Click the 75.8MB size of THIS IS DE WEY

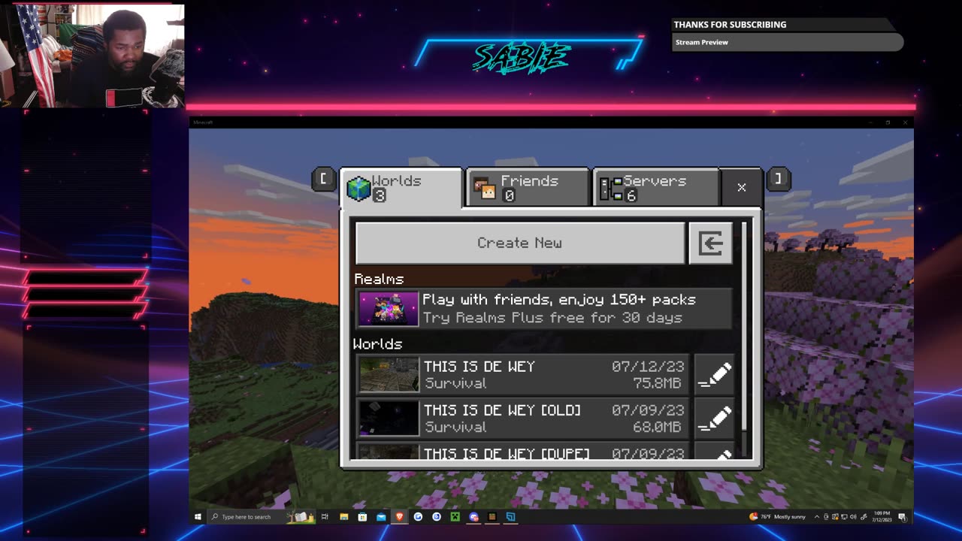[656, 383]
